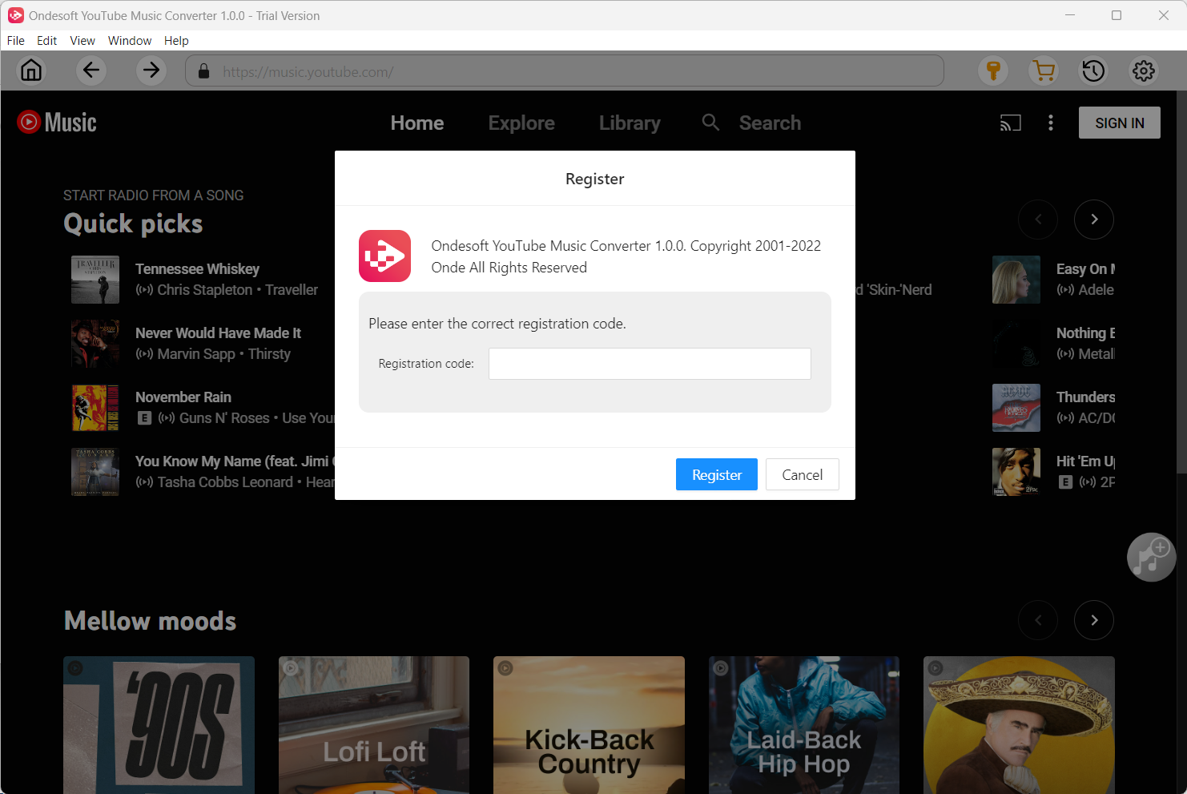The width and height of the screenshot is (1187, 794).
Task: Open the File menu
Action: coord(16,41)
